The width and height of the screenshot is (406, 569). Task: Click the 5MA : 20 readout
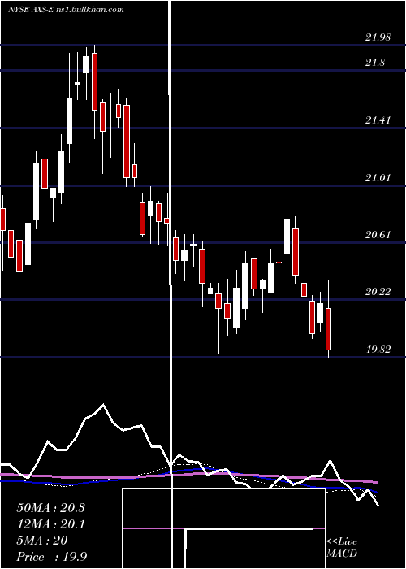pyautogui.click(x=42, y=541)
